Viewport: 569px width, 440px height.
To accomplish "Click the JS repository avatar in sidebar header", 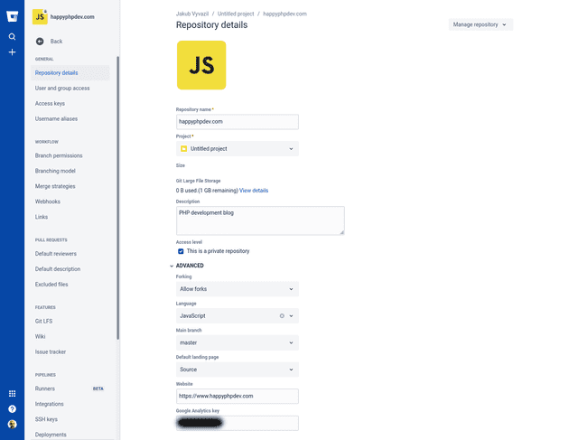I will pyautogui.click(x=40, y=16).
